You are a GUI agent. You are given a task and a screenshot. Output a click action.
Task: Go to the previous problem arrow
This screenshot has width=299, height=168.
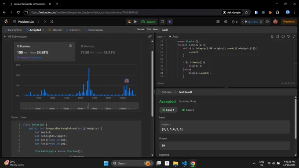(x=39, y=21)
